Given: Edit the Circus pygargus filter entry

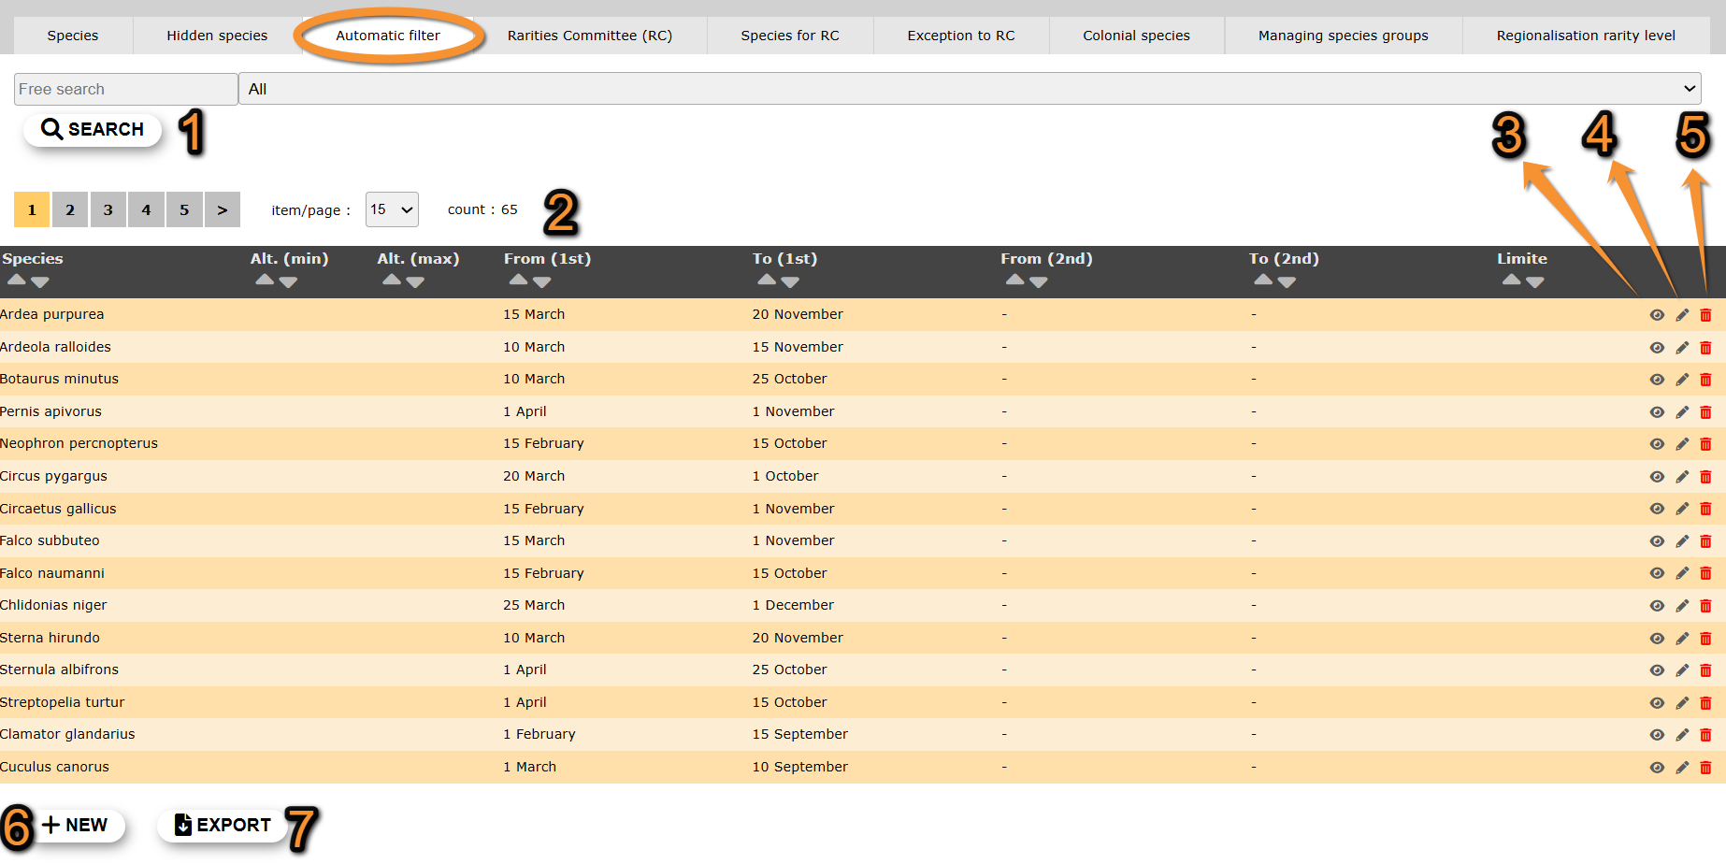Looking at the screenshot, I should point(1682,477).
